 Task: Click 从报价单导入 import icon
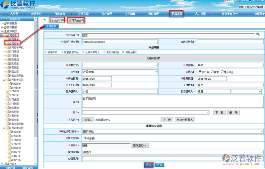click(x=83, y=52)
